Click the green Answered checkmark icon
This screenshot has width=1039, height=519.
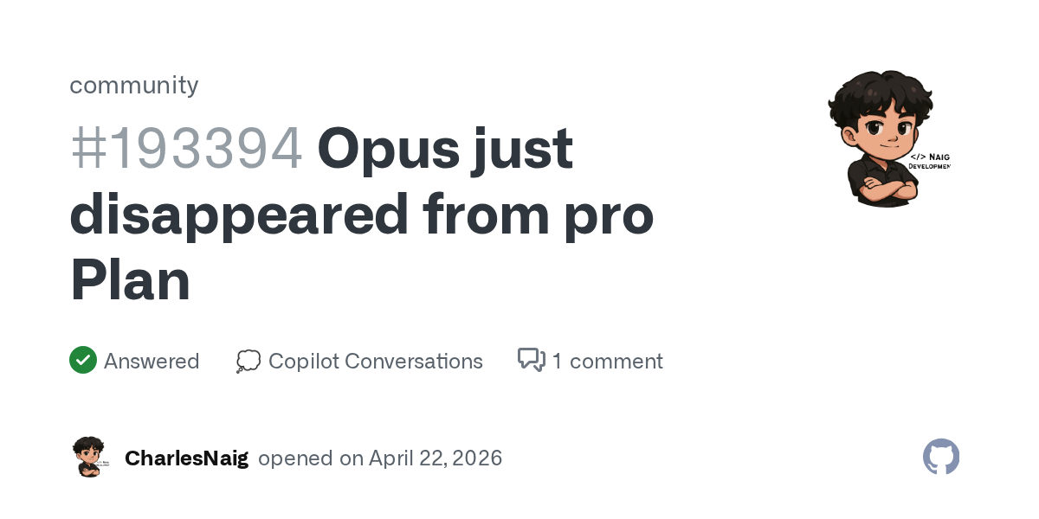tap(82, 360)
